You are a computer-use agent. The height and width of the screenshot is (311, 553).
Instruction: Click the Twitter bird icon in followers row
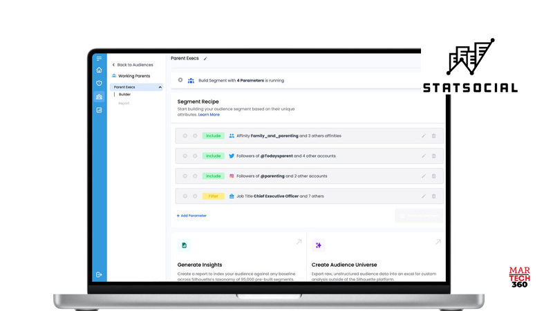point(232,156)
